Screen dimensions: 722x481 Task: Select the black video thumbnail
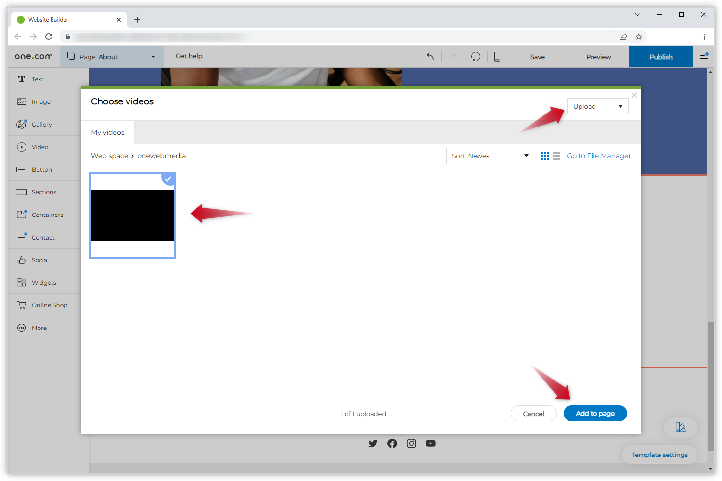coord(132,215)
